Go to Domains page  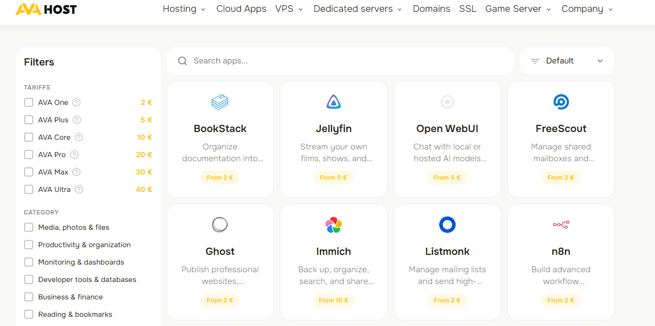pos(432,9)
